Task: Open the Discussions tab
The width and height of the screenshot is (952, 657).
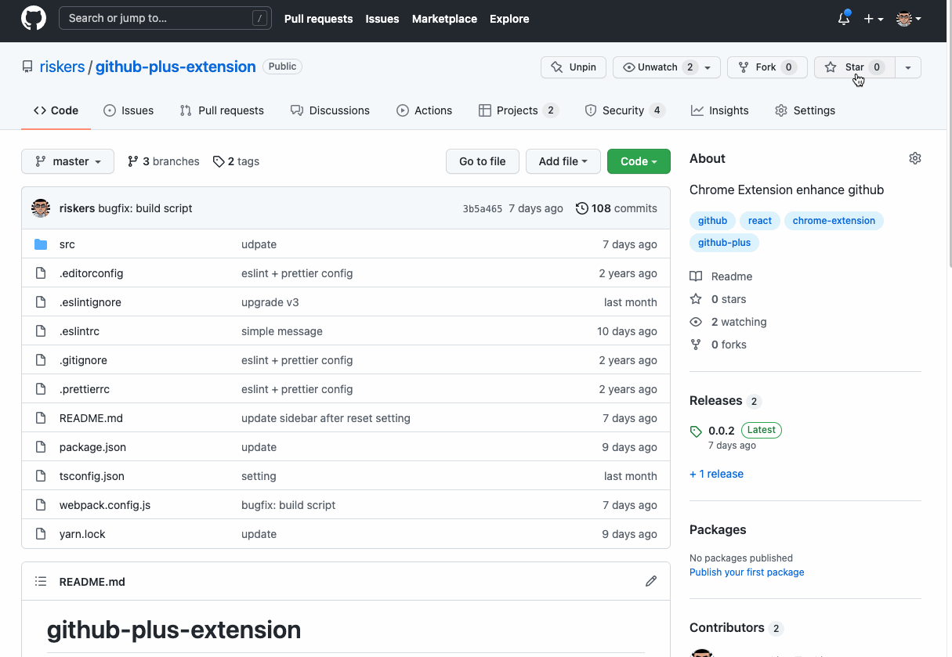Action: point(330,110)
